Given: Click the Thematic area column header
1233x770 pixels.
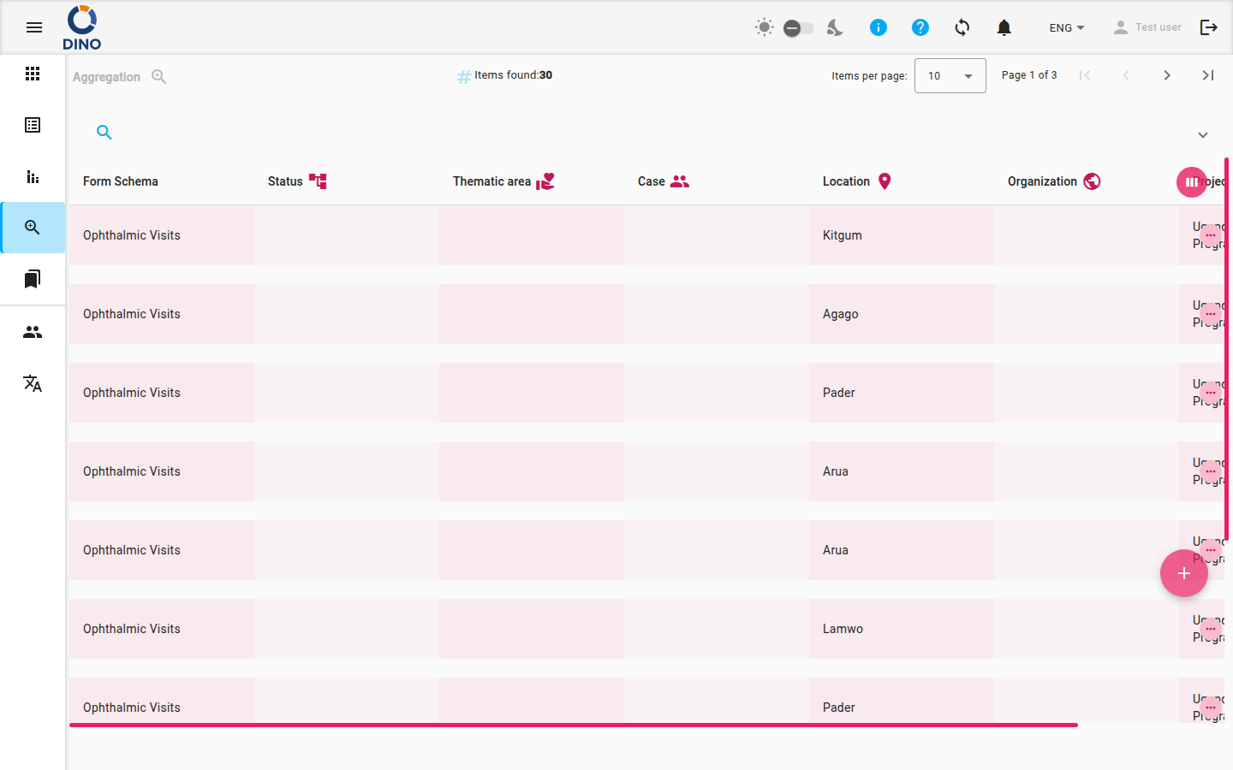Looking at the screenshot, I should pos(491,181).
